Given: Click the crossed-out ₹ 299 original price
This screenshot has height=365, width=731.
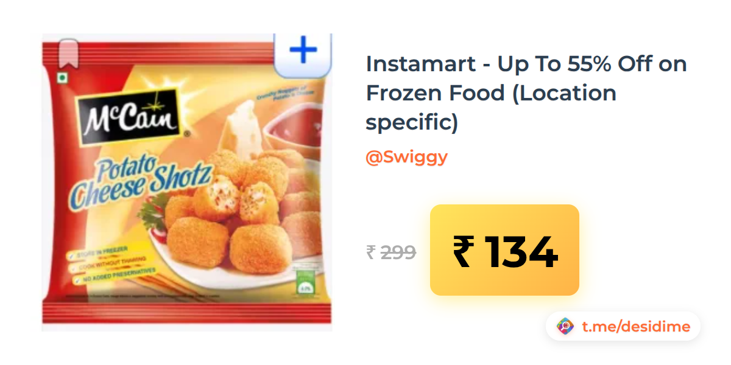Looking at the screenshot, I should (391, 252).
